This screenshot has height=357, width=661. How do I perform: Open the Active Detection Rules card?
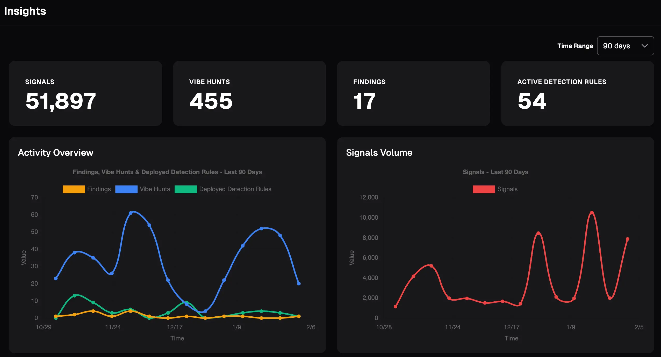coord(577,93)
